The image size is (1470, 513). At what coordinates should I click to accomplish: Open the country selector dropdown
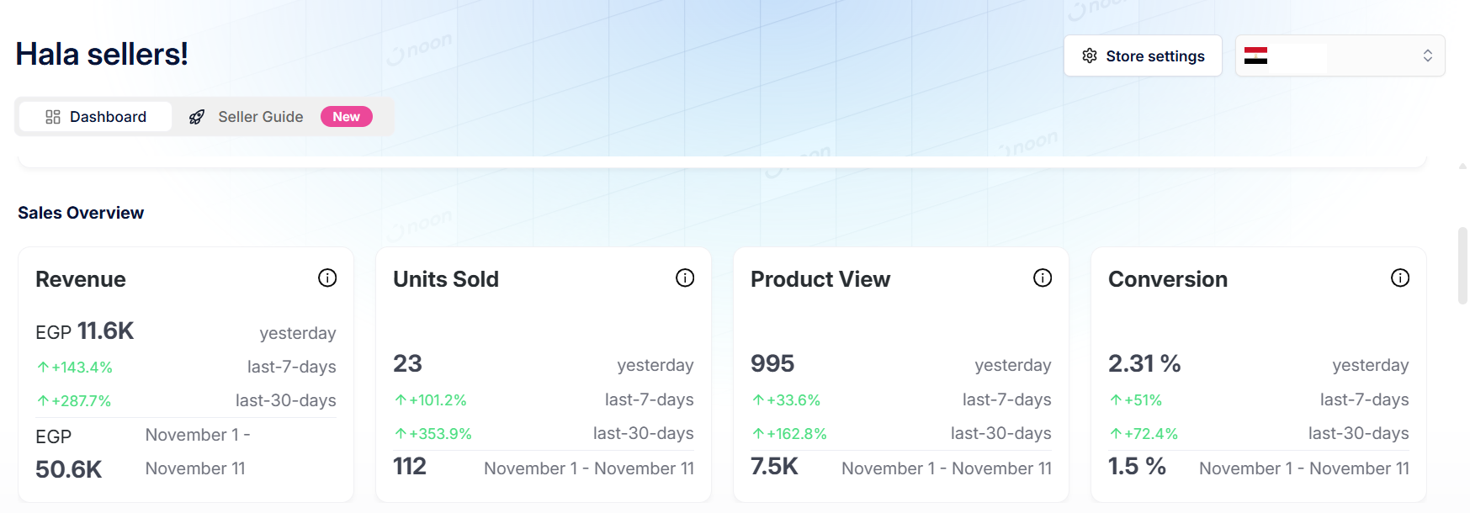1340,56
